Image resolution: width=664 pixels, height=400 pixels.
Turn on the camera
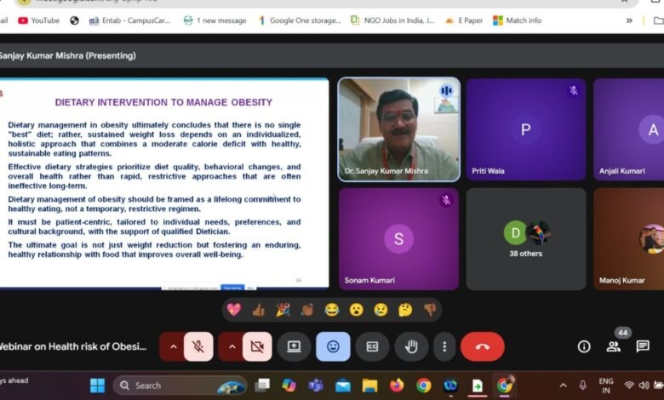(x=255, y=346)
